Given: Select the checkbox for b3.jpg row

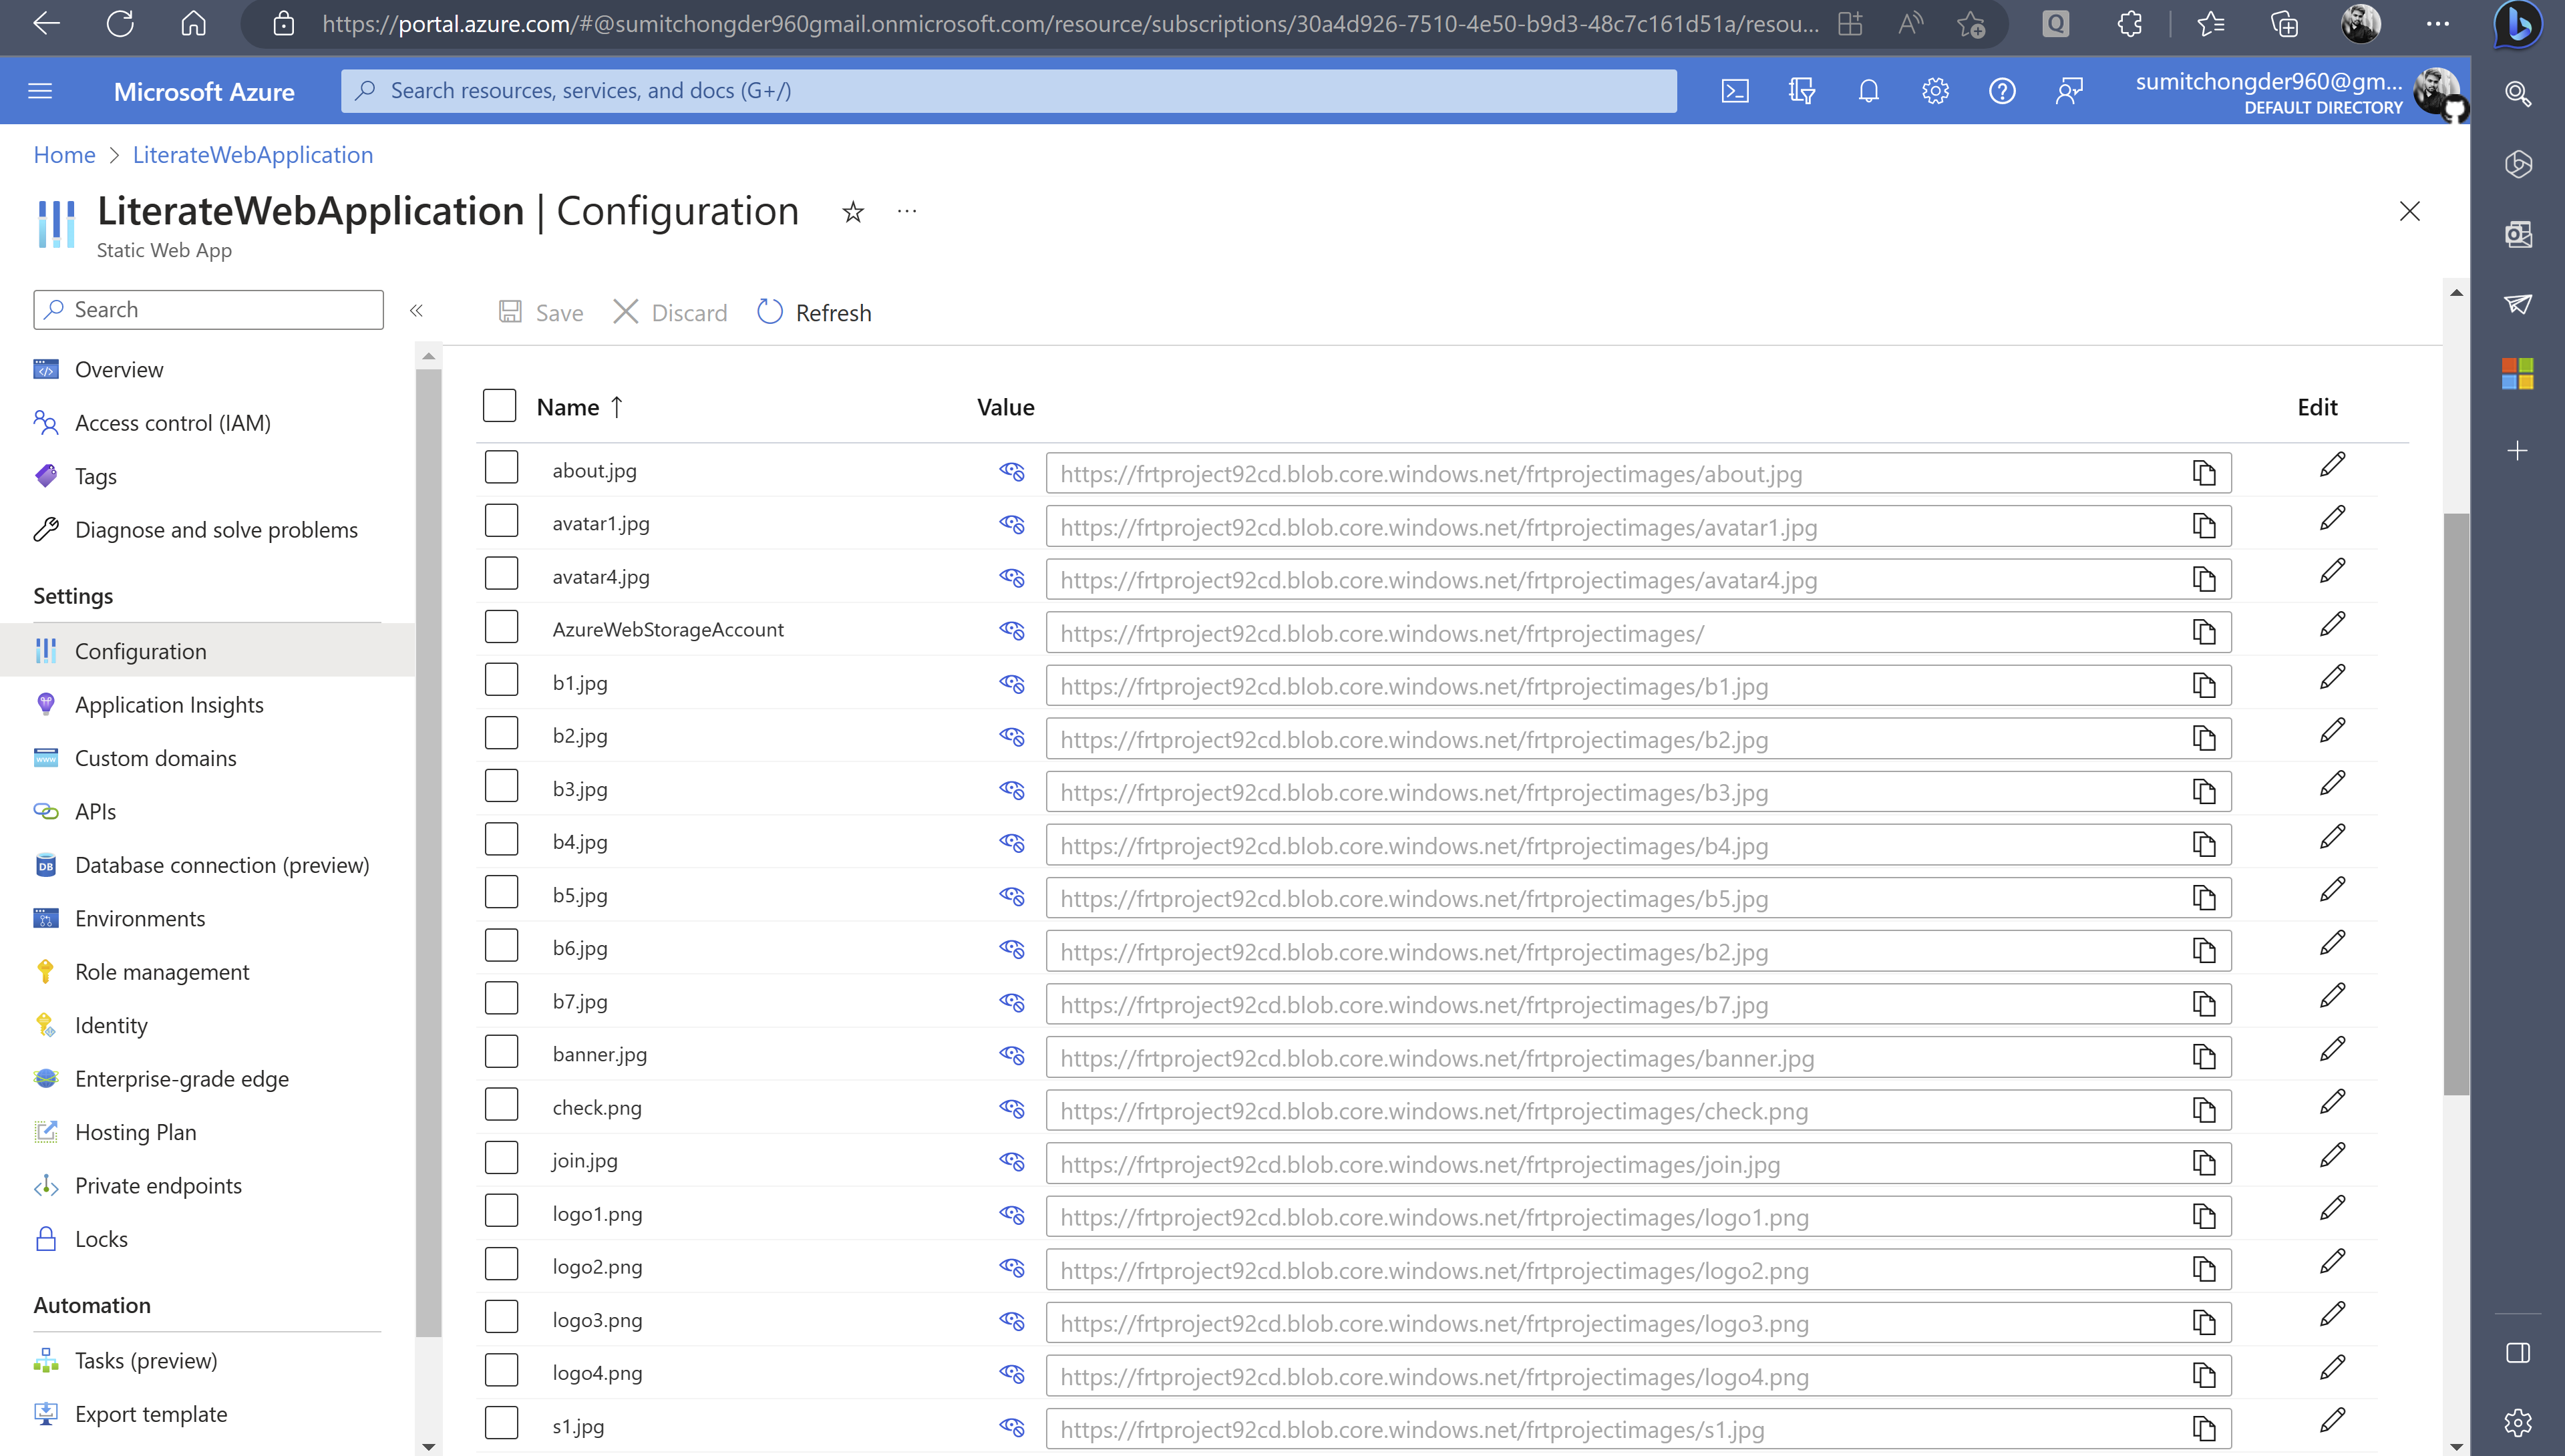Looking at the screenshot, I should coord(501,785).
